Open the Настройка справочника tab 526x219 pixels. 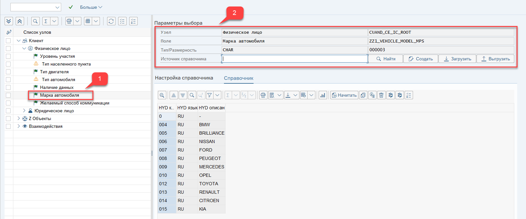(184, 78)
